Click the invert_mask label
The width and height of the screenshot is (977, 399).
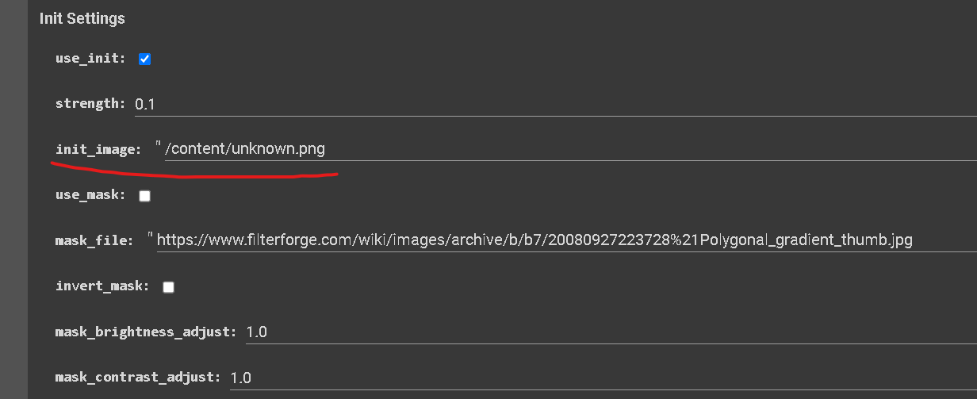(x=102, y=286)
